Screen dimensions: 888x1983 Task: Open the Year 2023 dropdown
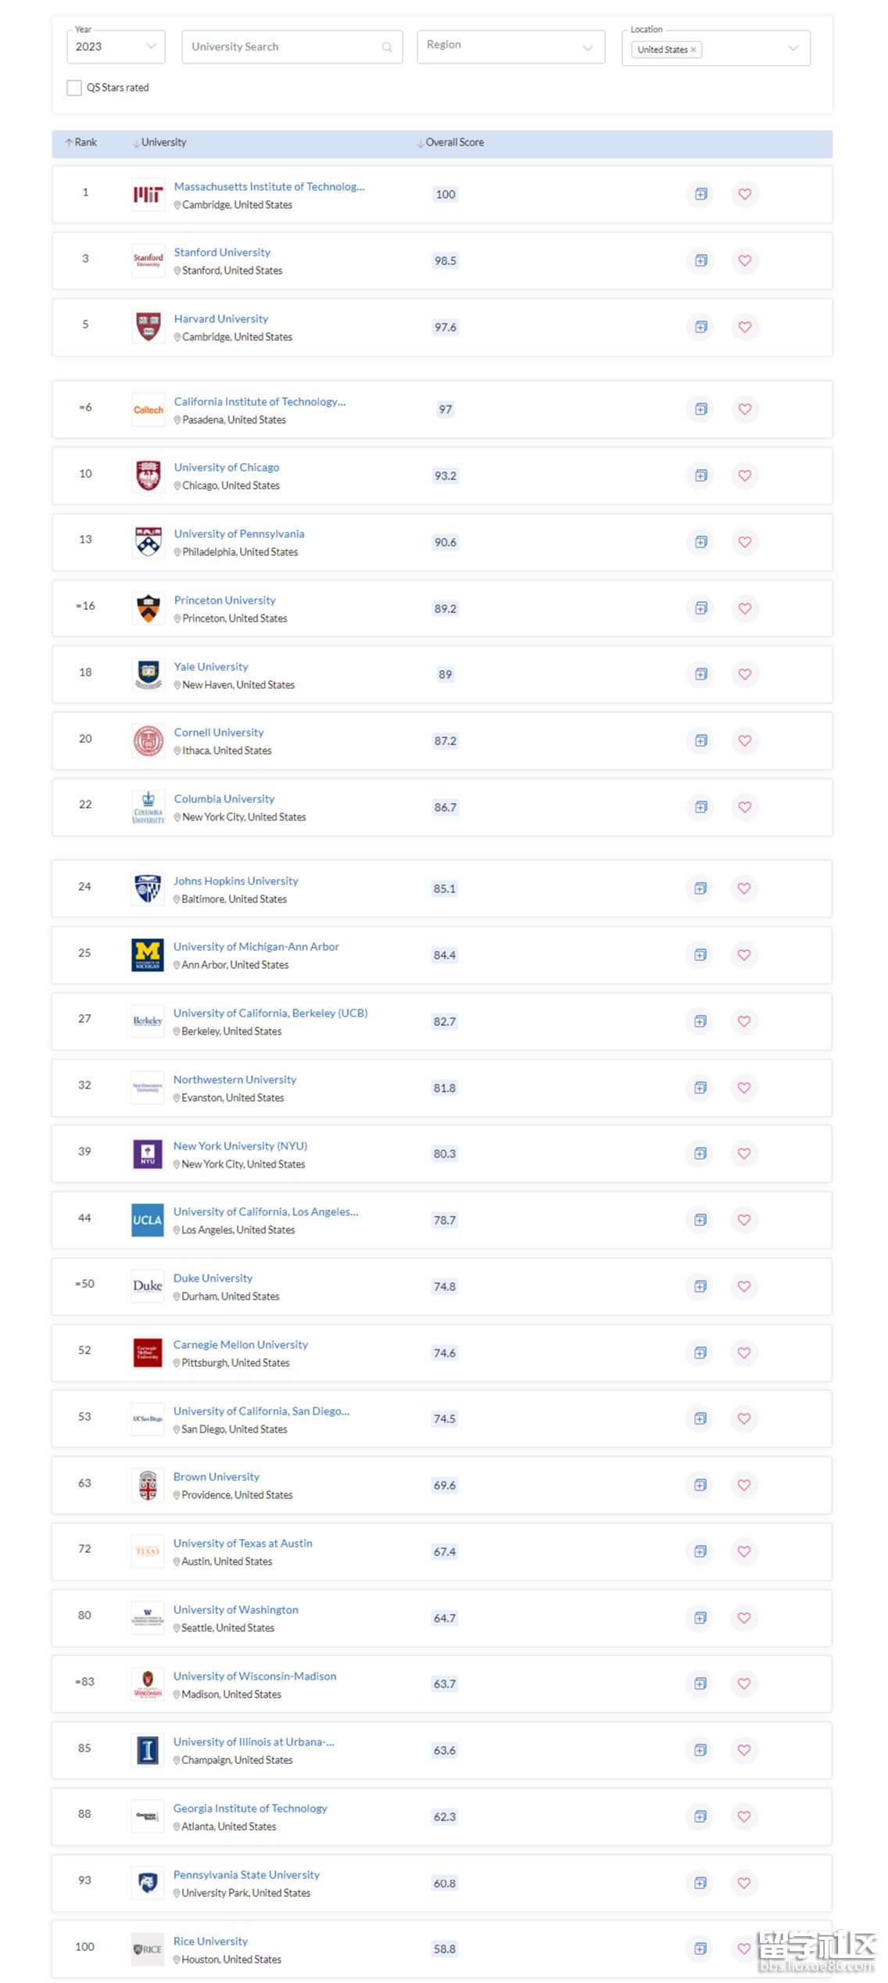(116, 47)
